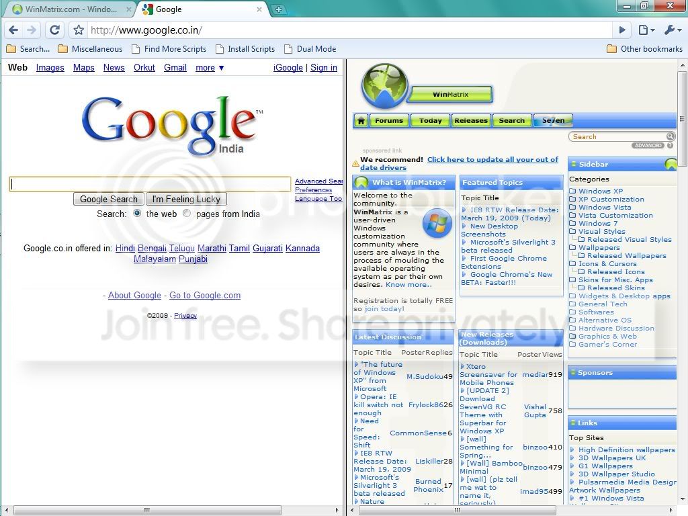Image resolution: width=688 pixels, height=516 pixels.
Task: Click the Google Sign in link
Action: [324, 68]
